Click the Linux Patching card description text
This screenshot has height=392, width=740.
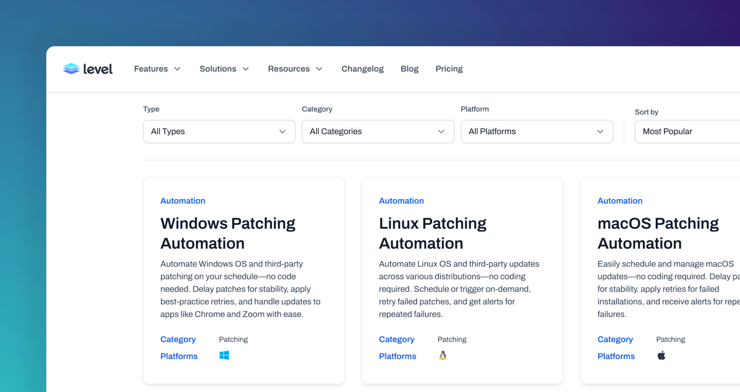pos(459,289)
